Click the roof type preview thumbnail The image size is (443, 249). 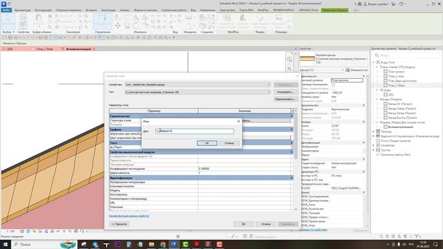point(307,59)
